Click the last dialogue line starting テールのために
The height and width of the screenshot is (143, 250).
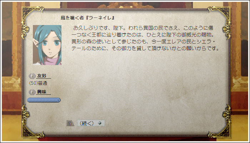click(146, 48)
